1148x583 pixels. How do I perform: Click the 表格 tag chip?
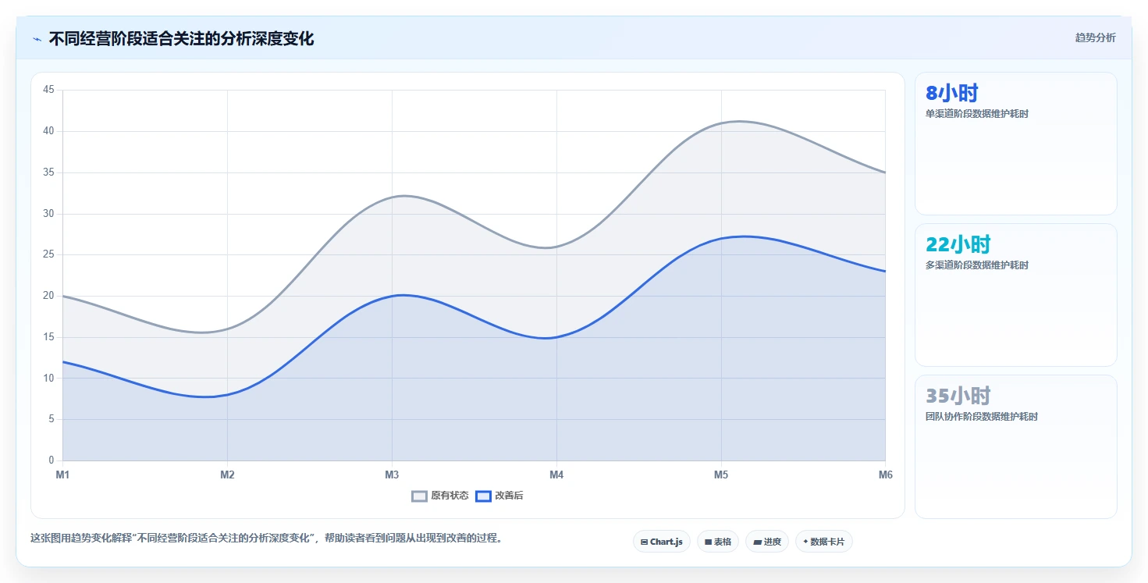[x=717, y=542]
